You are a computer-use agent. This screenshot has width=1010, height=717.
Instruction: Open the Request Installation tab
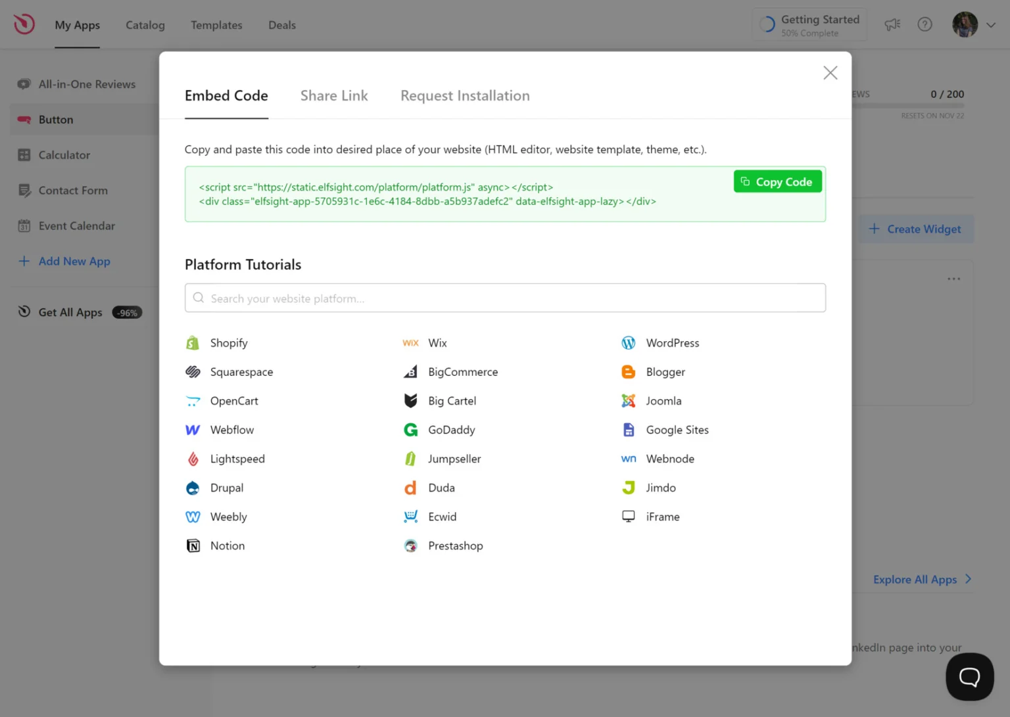(465, 95)
